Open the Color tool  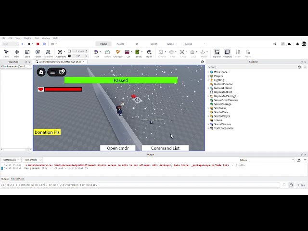tap(172, 53)
